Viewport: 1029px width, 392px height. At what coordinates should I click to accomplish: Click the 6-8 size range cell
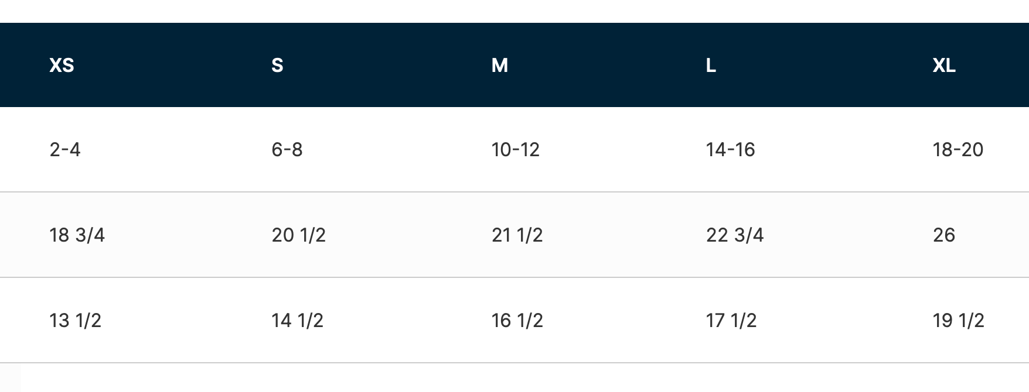pyautogui.click(x=287, y=150)
